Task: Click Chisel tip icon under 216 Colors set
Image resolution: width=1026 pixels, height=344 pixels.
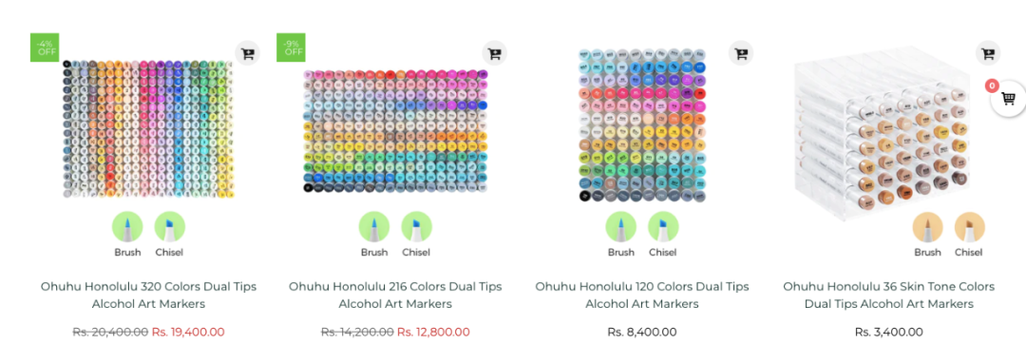Action: [x=416, y=227]
